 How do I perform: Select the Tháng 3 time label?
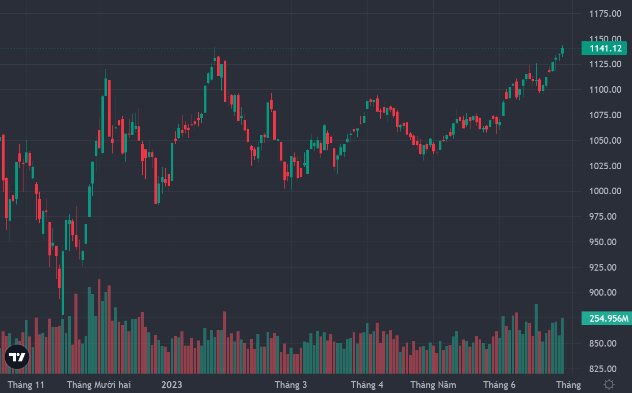(291, 385)
